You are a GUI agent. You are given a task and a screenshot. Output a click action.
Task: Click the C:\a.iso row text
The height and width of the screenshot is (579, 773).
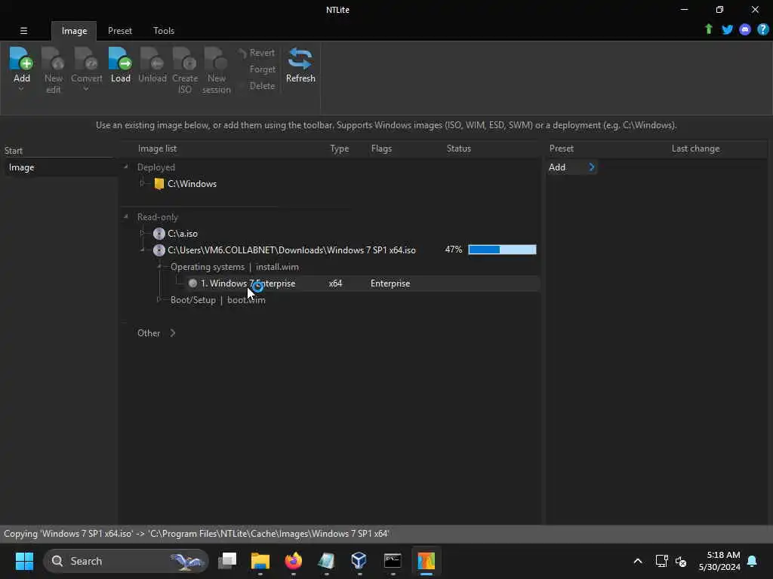tap(183, 234)
